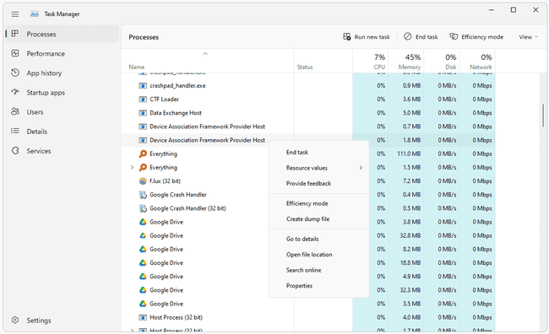This screenshot has width=549, height=334.
Task: Click the Settings gear icon
Action: 15,320
